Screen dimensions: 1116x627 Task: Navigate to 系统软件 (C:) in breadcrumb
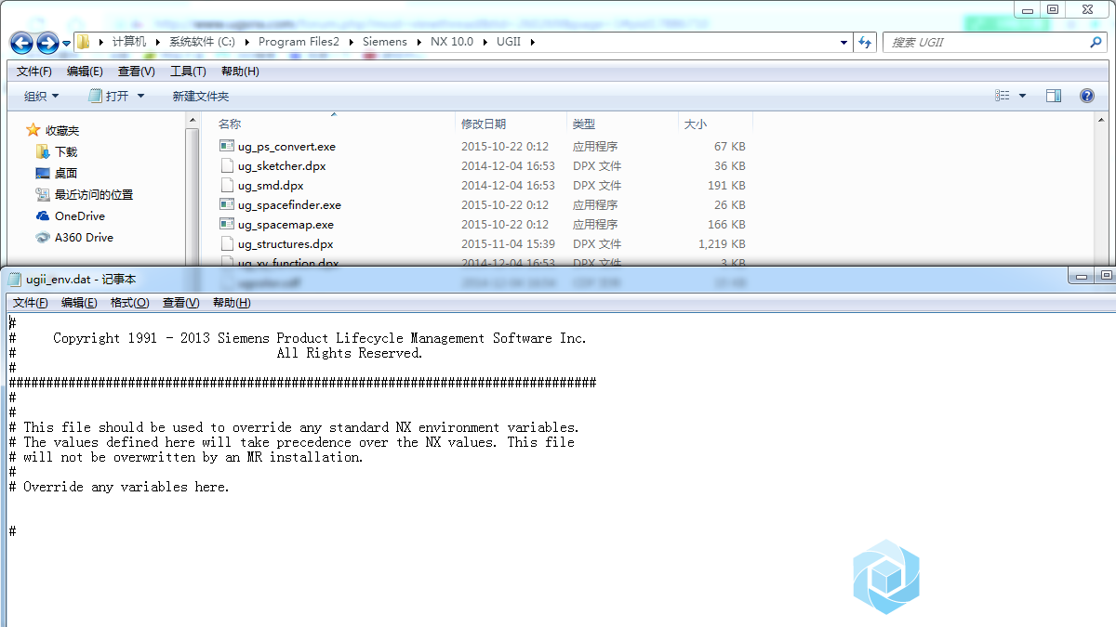[202, 42]
